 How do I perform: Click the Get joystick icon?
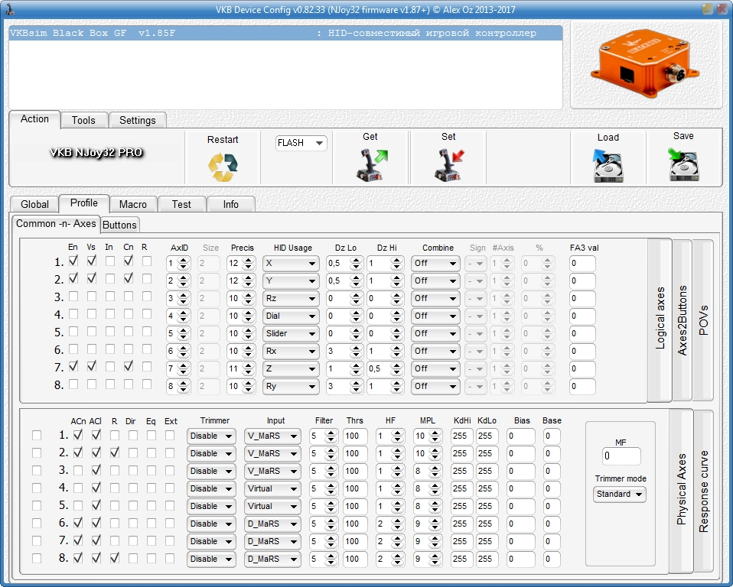[371, 164]
